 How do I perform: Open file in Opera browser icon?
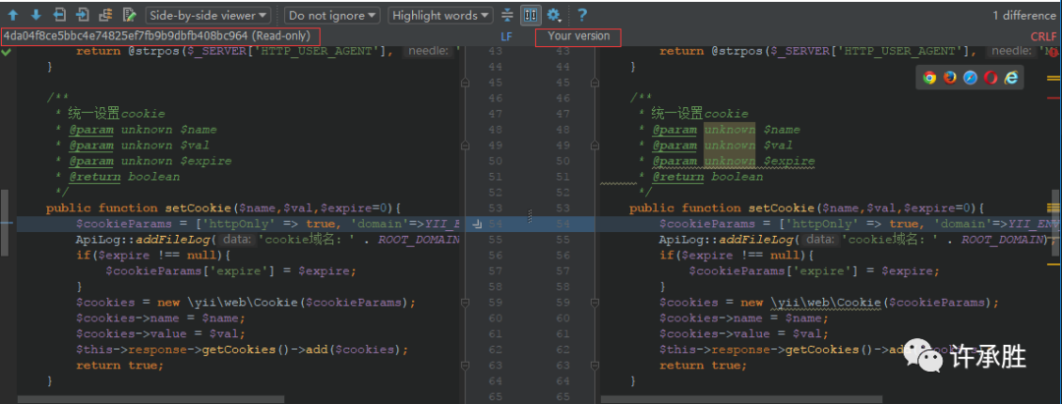click(990, 78)
